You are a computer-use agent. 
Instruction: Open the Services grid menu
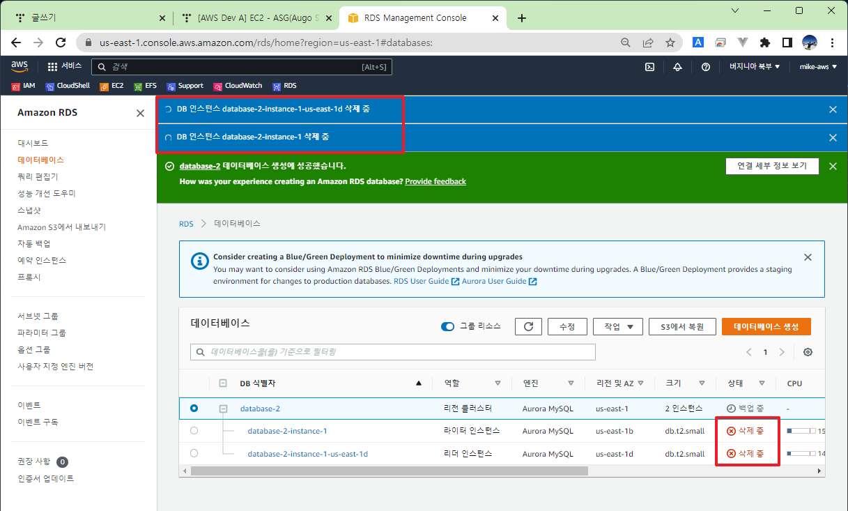coord(64,66)
